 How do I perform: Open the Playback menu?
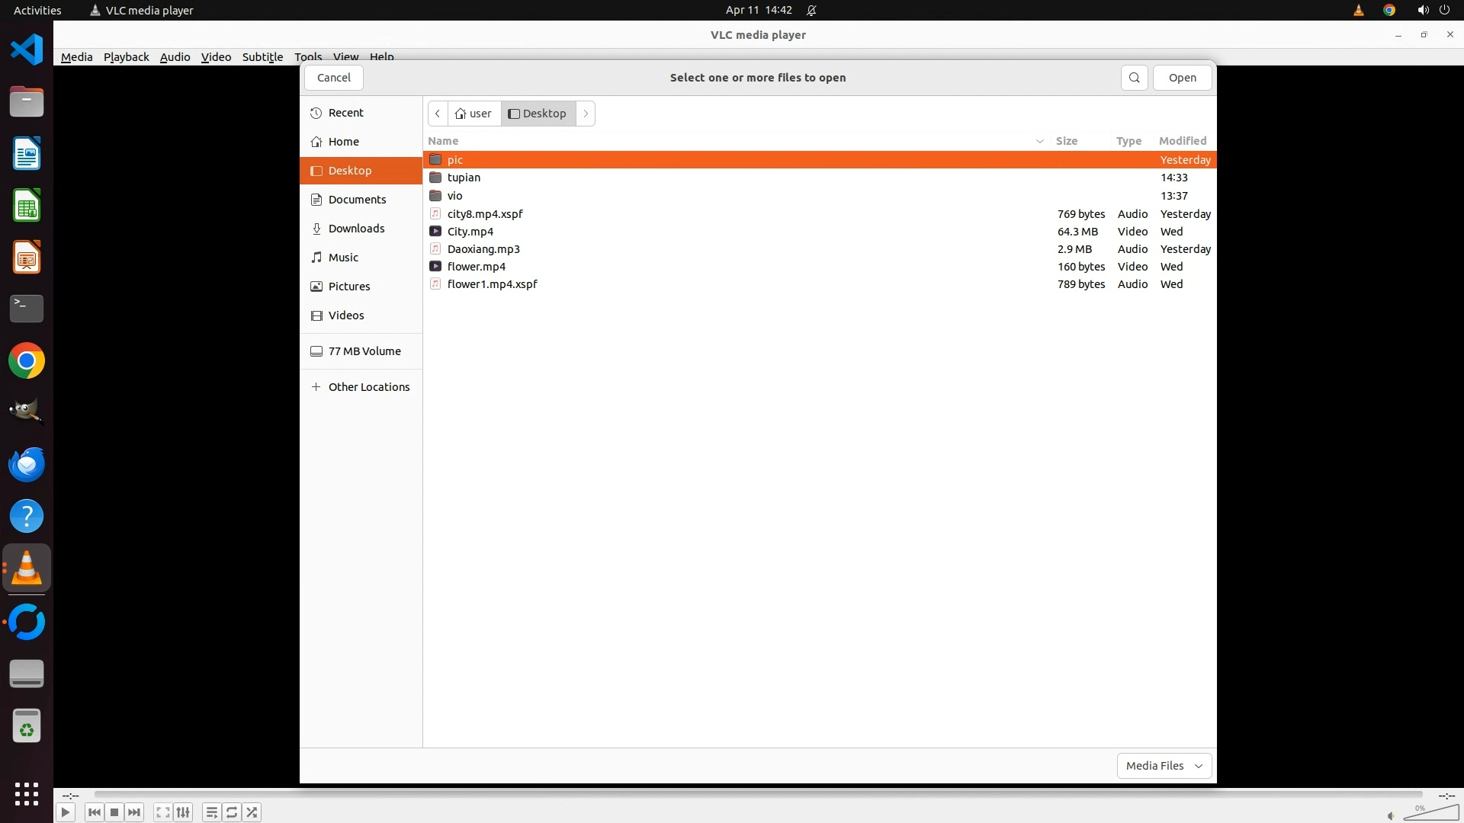click(126, 57)
